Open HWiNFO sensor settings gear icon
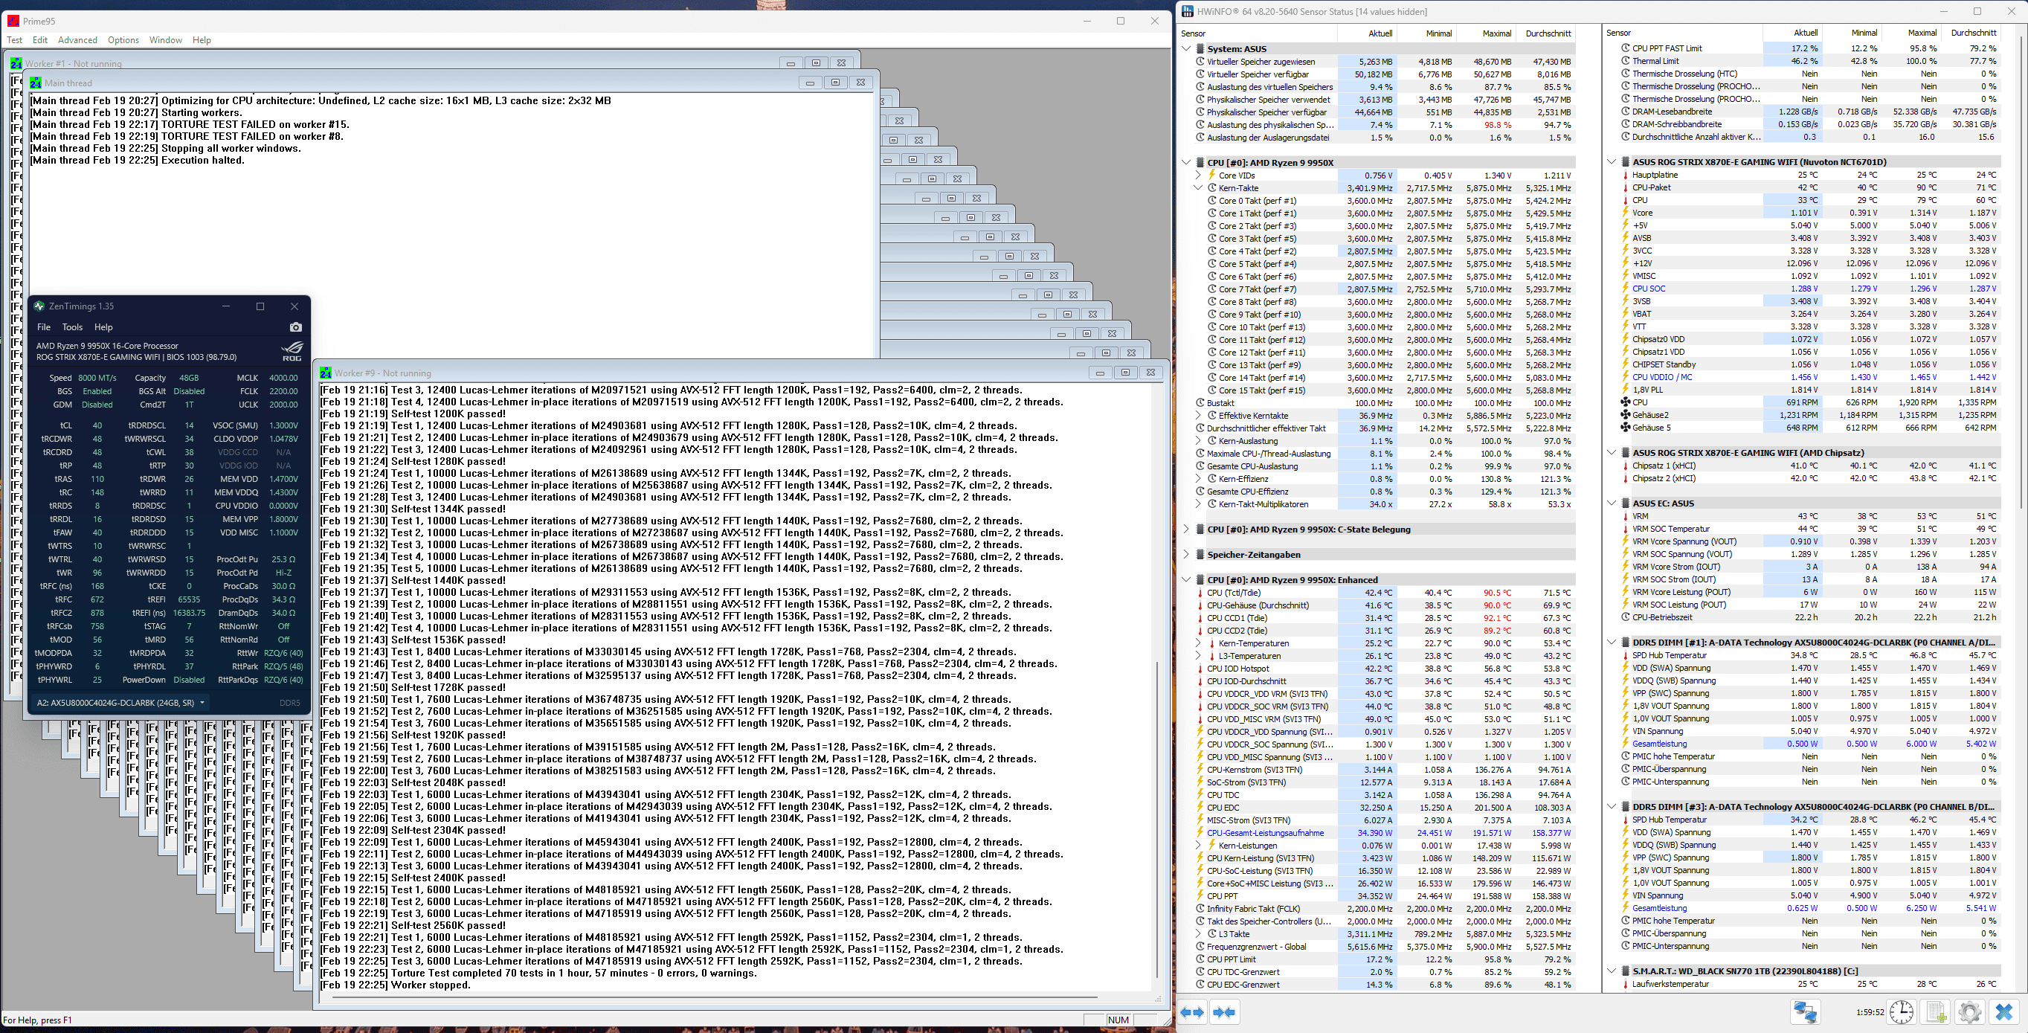 coord(1970,1011)
